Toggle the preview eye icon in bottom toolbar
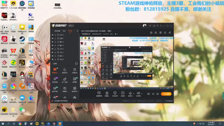 [x=153, y=94]
